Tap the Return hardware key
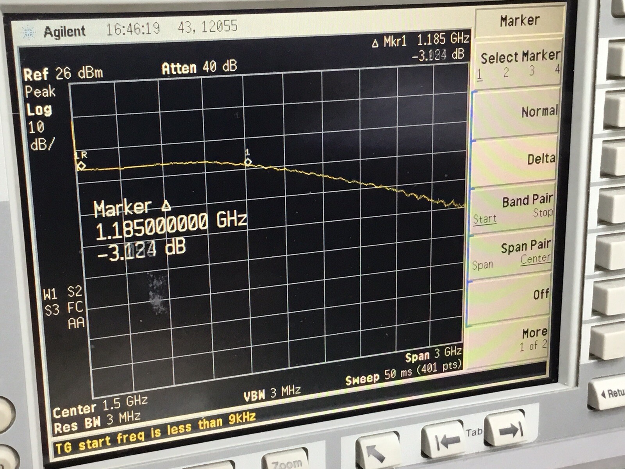Image resolution: width=625 pixels, height=469 pixels. point(608,394)
